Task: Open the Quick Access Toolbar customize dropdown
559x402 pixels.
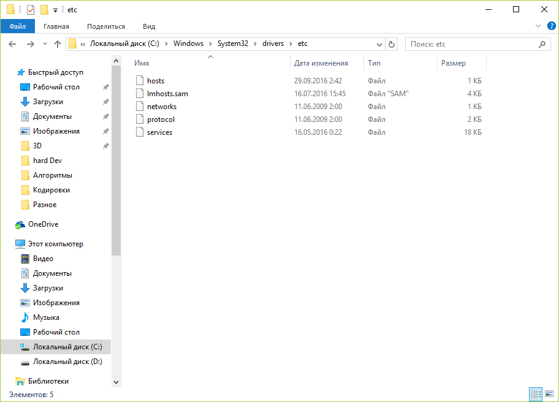Action: [55, 10]
